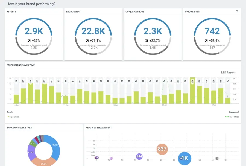The width and height of the screenshot is (246, 166).
Task: Open the 742 Unique Sites value
Action: coord(212,31)
